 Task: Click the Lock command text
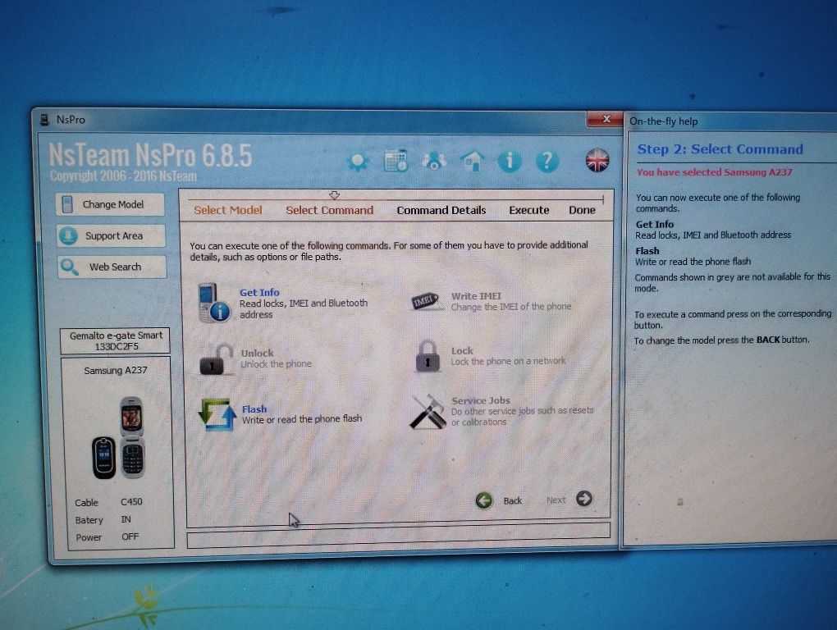pos(462,351)
